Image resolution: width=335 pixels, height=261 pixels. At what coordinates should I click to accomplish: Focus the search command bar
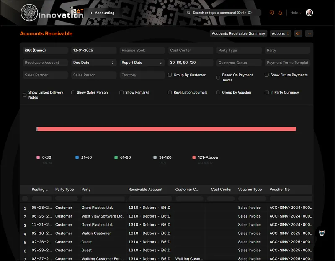(x=222, y=13)
